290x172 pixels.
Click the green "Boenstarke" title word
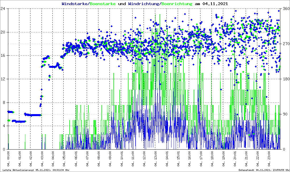[103, 4]
